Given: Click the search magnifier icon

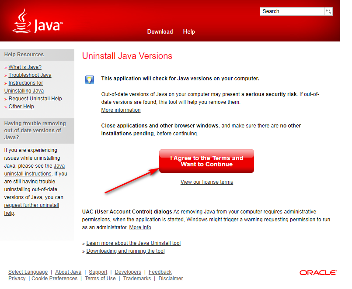Looking at the screenshot, I should click(x=328, y=11).
